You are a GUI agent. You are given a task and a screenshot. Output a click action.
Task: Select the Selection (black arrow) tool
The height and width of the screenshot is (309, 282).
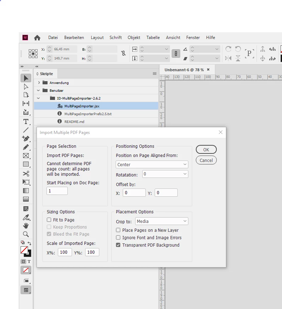(26, 78)
